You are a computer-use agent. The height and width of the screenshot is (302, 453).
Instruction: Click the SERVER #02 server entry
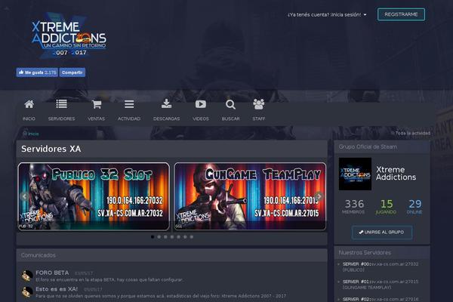[381, 299]
